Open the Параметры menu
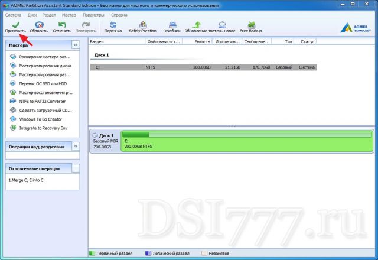Viewport: 378px width, 260px height. click(93, 15)
